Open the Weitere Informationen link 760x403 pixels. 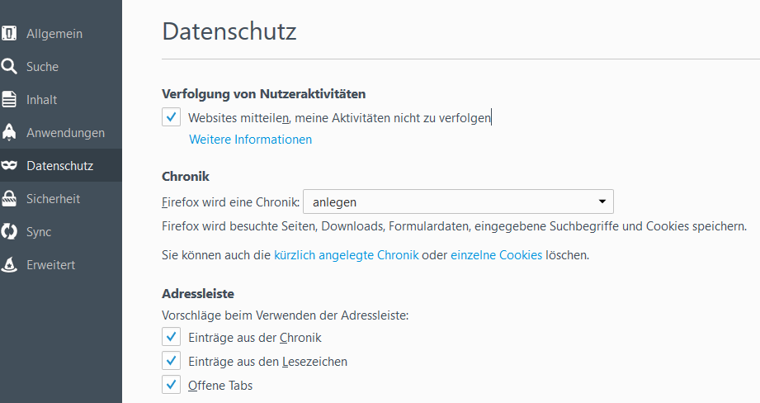tap(250, 140)
